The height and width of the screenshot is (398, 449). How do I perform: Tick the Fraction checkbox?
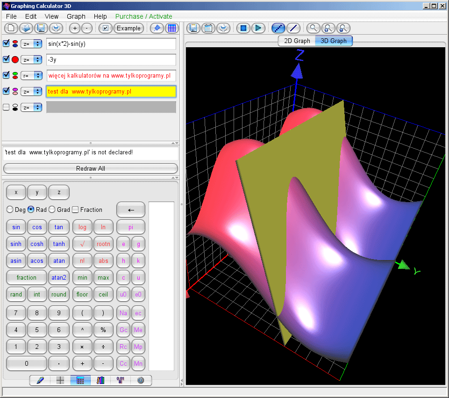(75, 210)
